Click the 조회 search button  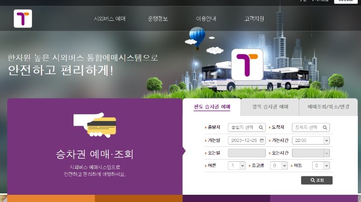click(x=317, y=180)
